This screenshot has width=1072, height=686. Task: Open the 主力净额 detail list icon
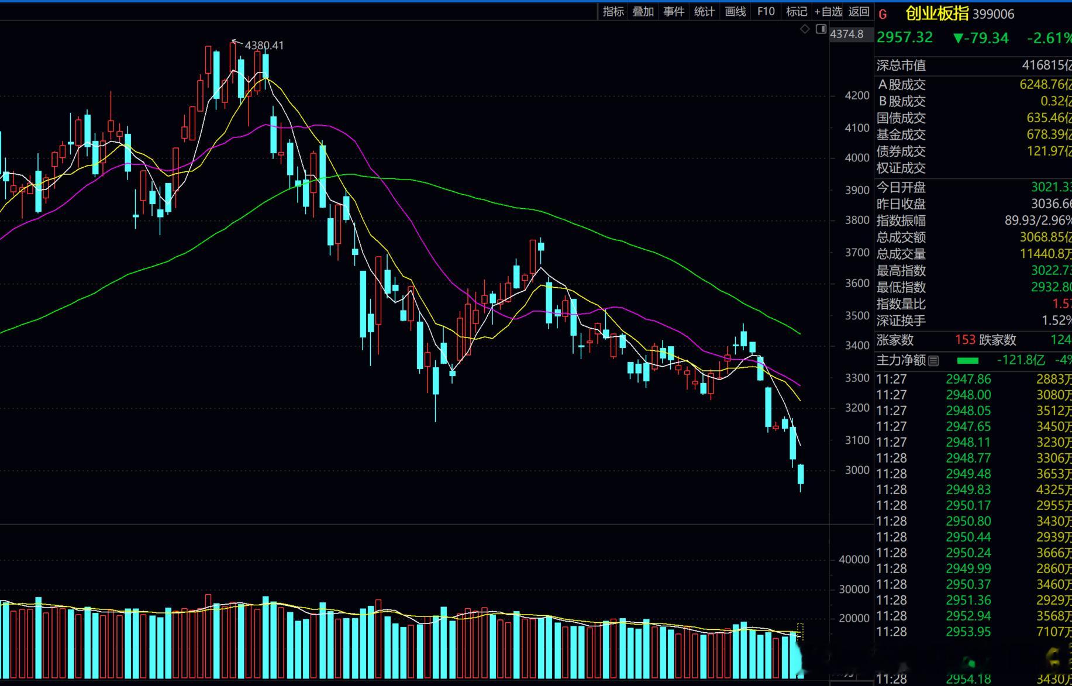point(933,361)
